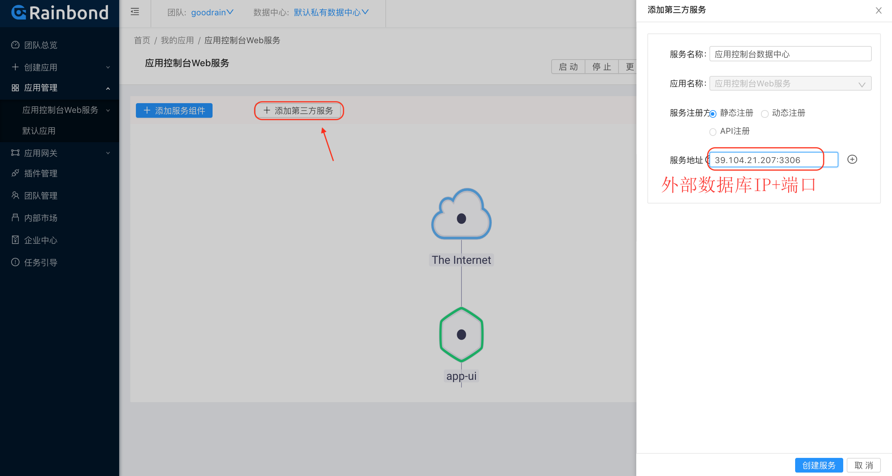Click the Internet cloud node icon
Image resolution: width=892 pixels, height=476 pixels.
(x=462, y=218)
